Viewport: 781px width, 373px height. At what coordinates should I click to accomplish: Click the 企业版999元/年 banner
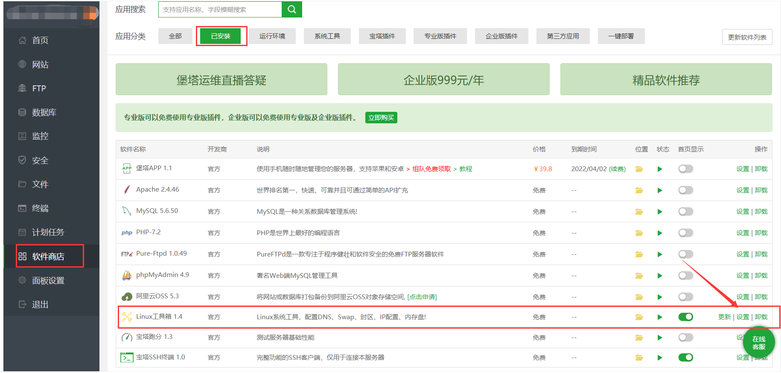pos(444,79)
